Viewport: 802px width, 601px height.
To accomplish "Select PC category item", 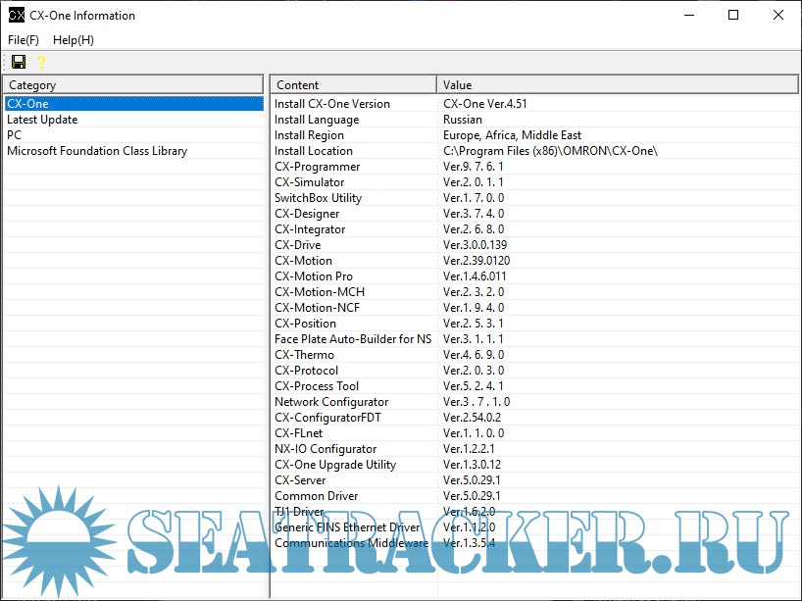I will tap(14, 135).
